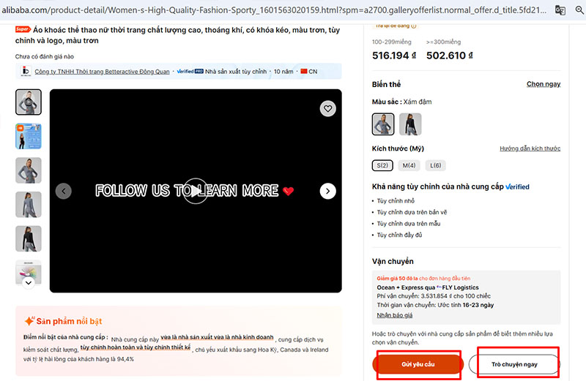Choose the dark gray color swatch
This screenshot has height=381, width=586.
(383, 124)
